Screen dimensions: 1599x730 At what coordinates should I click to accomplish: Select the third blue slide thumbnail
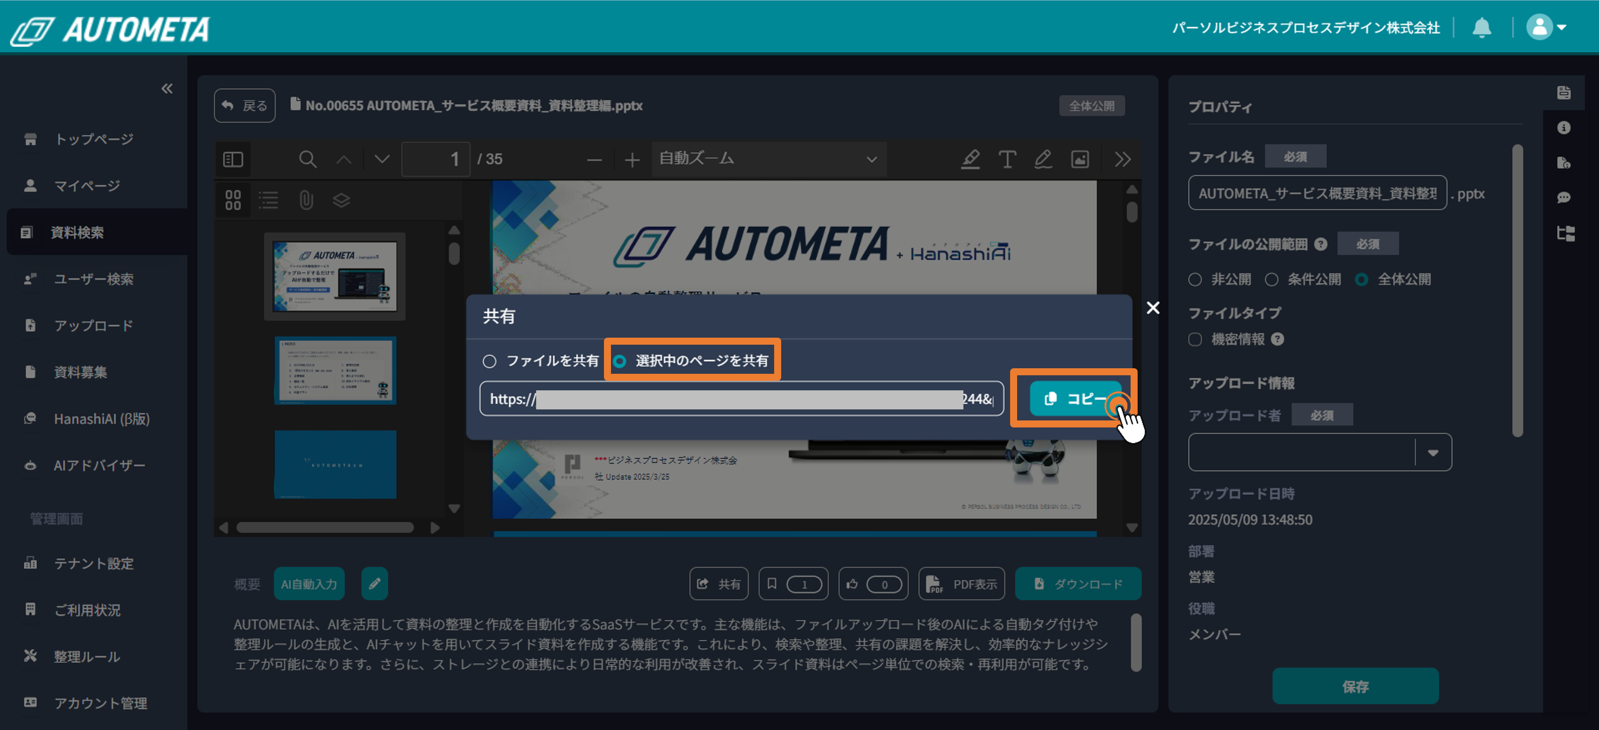pyautogui.click(x=335, y=464)
